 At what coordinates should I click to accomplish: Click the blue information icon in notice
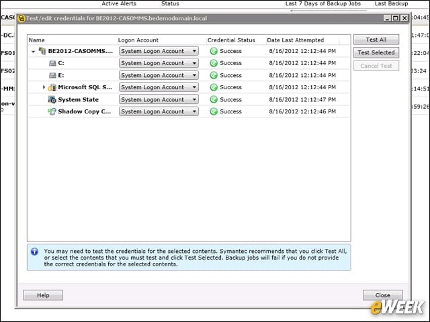coord(34,252)
